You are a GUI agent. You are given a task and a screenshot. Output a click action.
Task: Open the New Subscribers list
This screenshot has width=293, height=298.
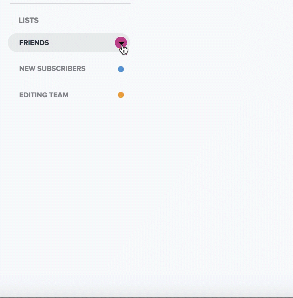point(52,68)
